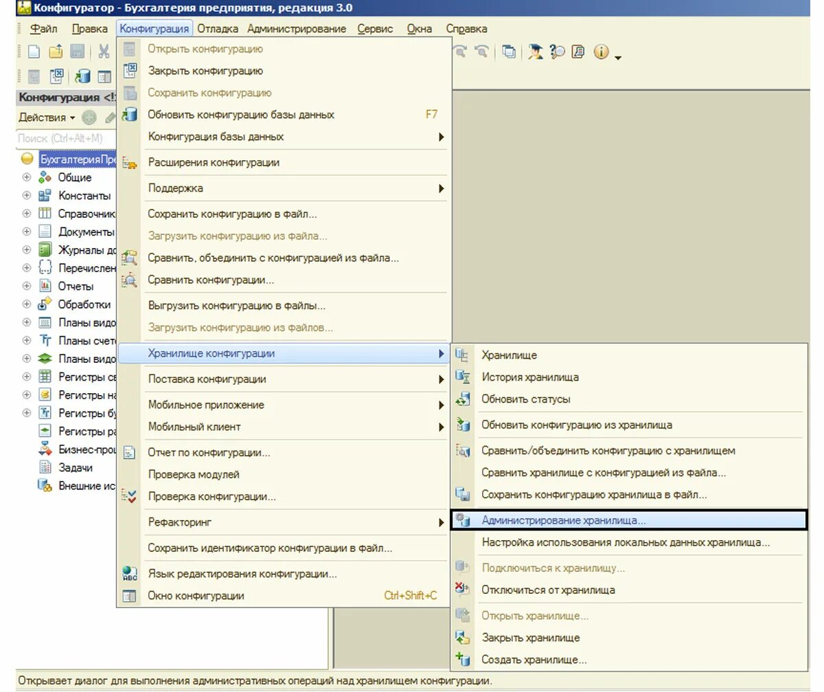
Task: Open the Сервис menu
Action: (375, 29)
